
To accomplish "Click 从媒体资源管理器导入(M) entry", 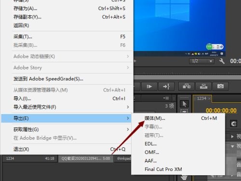I will pos(67,90).
